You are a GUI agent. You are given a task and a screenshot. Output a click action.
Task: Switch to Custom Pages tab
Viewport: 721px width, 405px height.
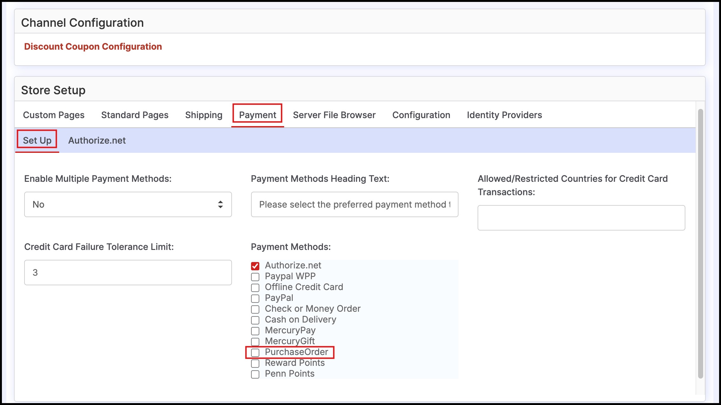pyautogui.click(x=54, y=115)
